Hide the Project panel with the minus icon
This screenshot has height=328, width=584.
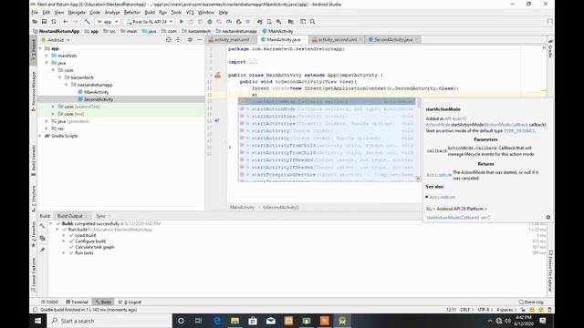pos(199,40)
